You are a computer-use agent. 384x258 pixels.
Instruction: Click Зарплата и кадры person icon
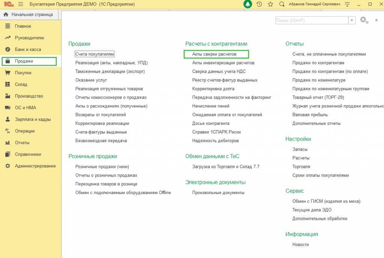(x=8, y=119)
